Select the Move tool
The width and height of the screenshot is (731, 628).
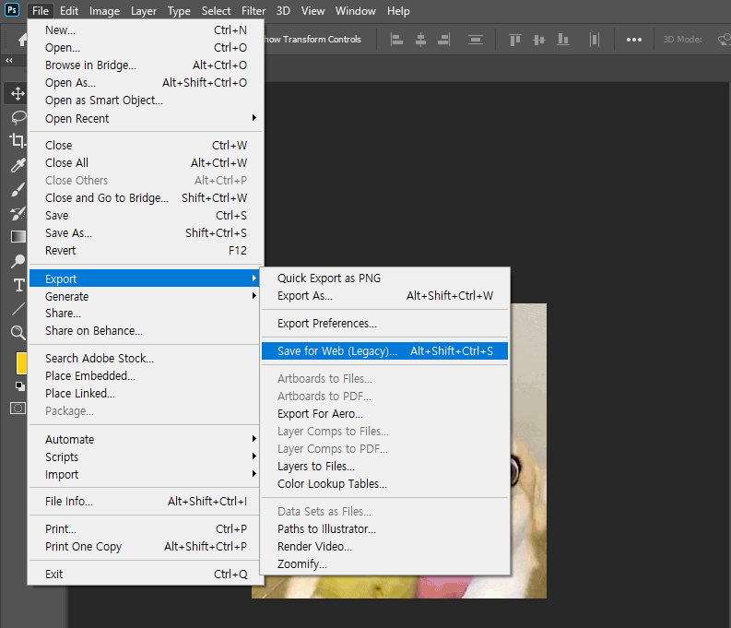coord(18,94)
